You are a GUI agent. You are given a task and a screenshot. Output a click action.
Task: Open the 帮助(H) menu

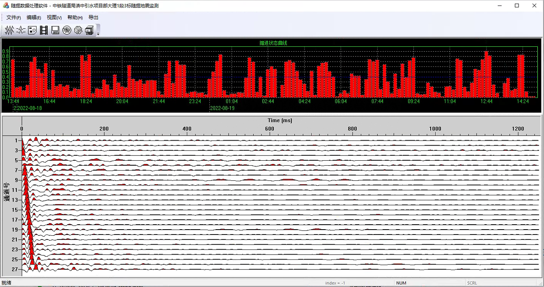point(75,18)
